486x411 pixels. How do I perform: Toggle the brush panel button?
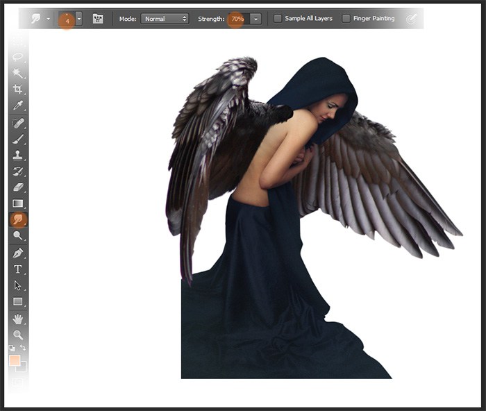click(98, 19)
